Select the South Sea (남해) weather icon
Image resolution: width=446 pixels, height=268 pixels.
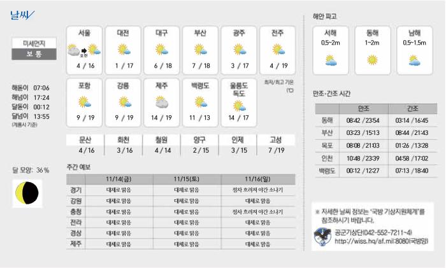coord(414,60)
